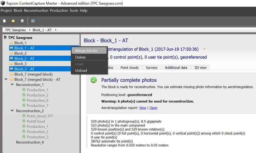The image size is (256, 153).
Task: Open the Project menu
Action: pos(6,11)
